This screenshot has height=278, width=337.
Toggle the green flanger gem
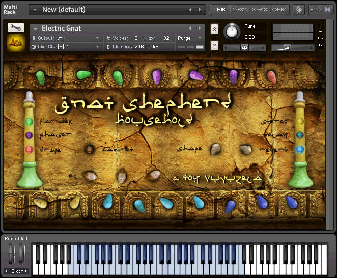click(x=30, y=122)
